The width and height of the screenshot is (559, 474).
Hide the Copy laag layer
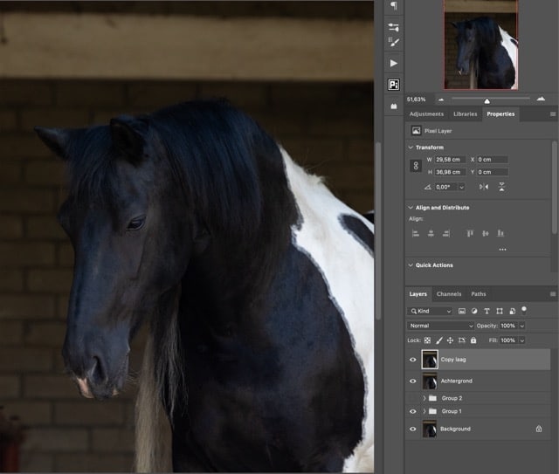coord(413,360)
